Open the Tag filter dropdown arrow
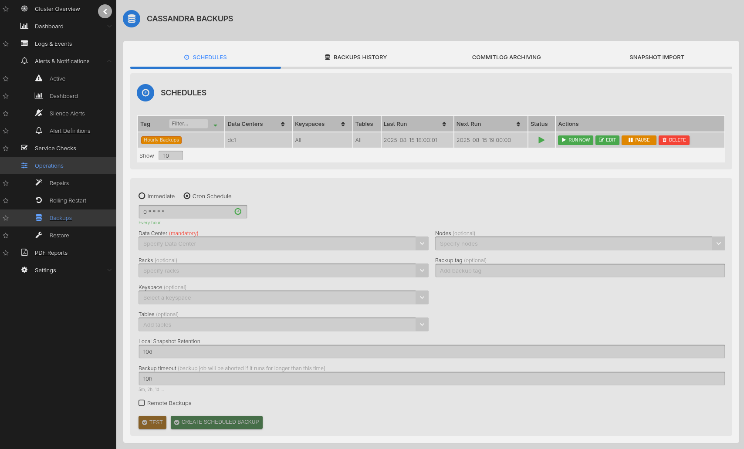Screen dimensions: 744x449 click(215, 125)
